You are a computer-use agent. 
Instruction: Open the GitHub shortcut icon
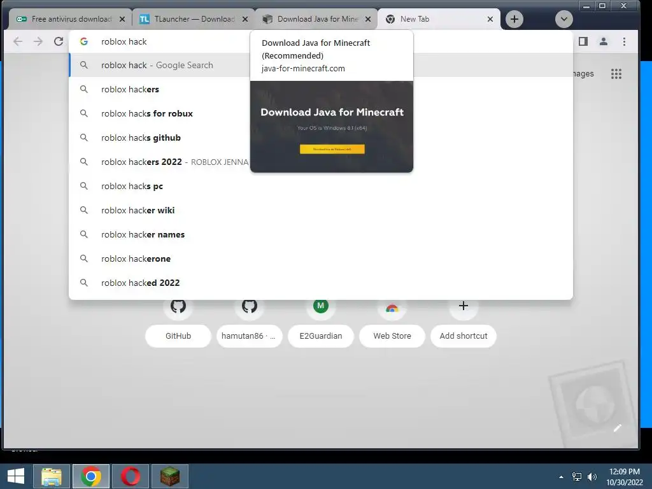tap(178, 306)
